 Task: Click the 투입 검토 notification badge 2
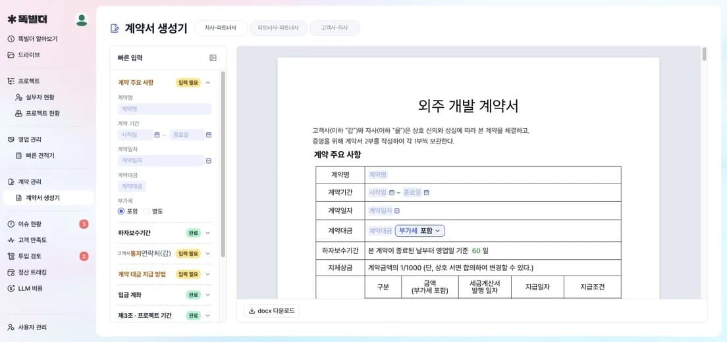(x=84, y=256)
